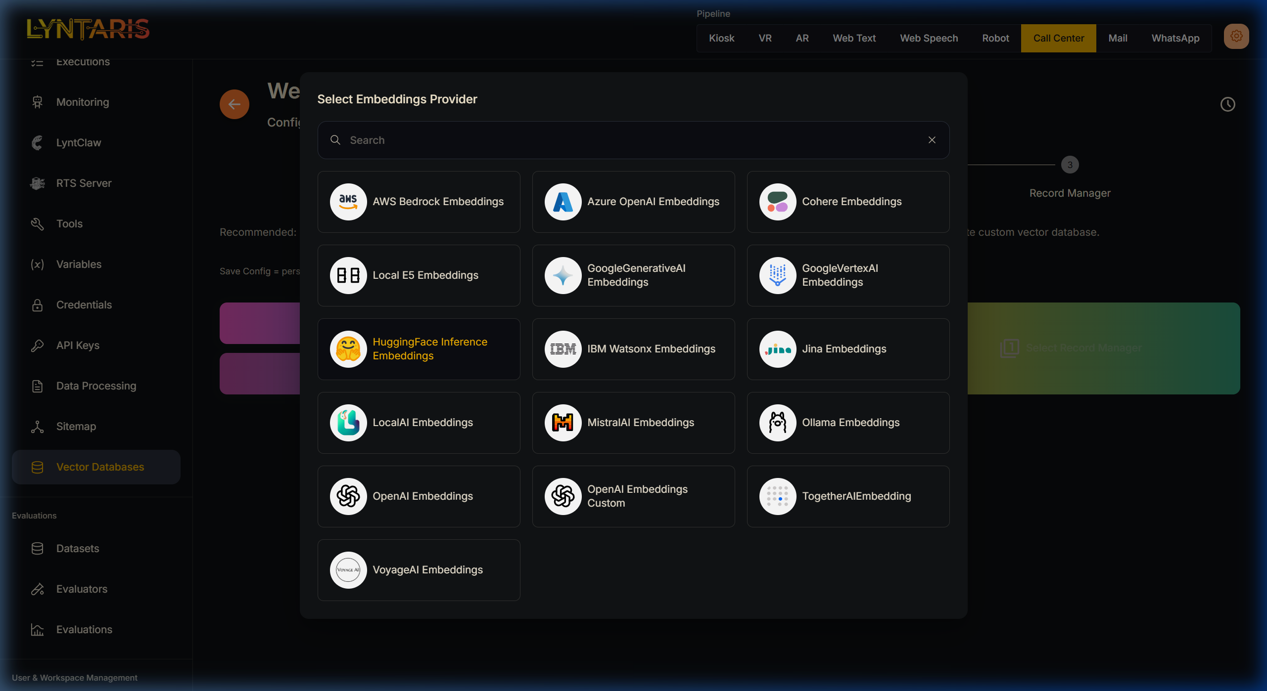1267x691 pixels.
Task: Click the Local E5 Embeddings label
Action: pos(425,275)
